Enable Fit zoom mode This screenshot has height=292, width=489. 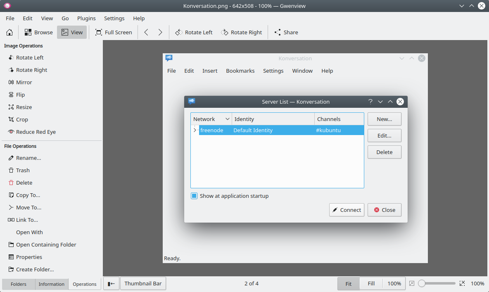(348, 284)
